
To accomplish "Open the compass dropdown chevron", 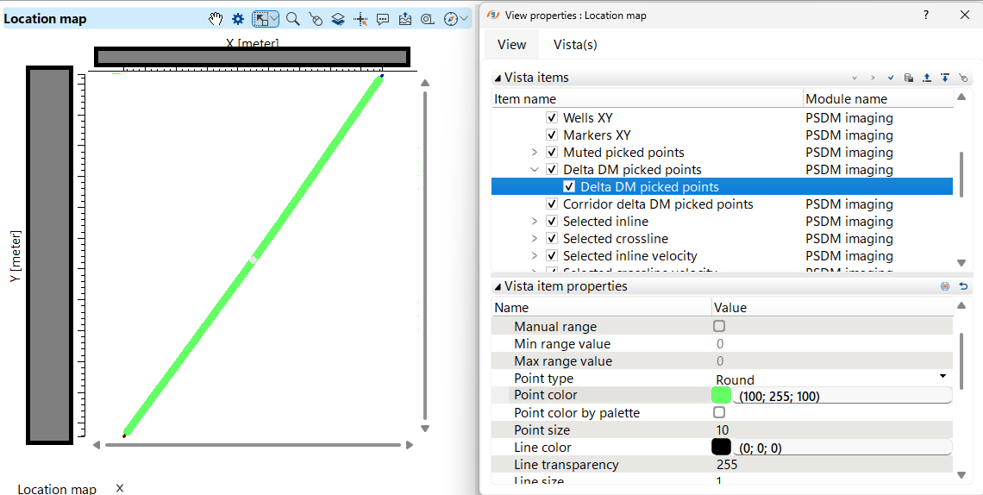I will point(464,19).
